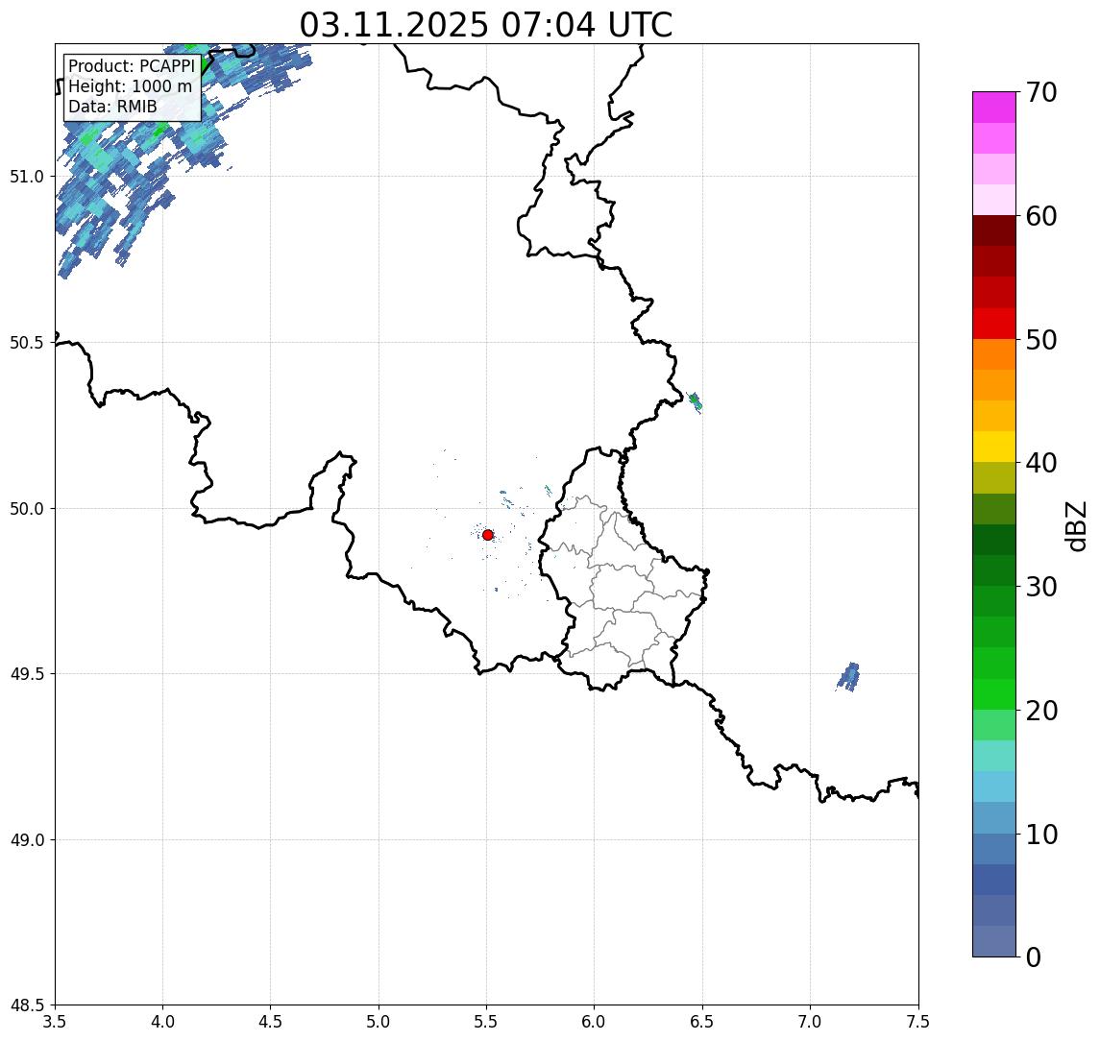Image resolution: width=1100 pixels, height=1041 pixels.
Task: Click the colorbar tick label 30
Action: pos(1040,587)
